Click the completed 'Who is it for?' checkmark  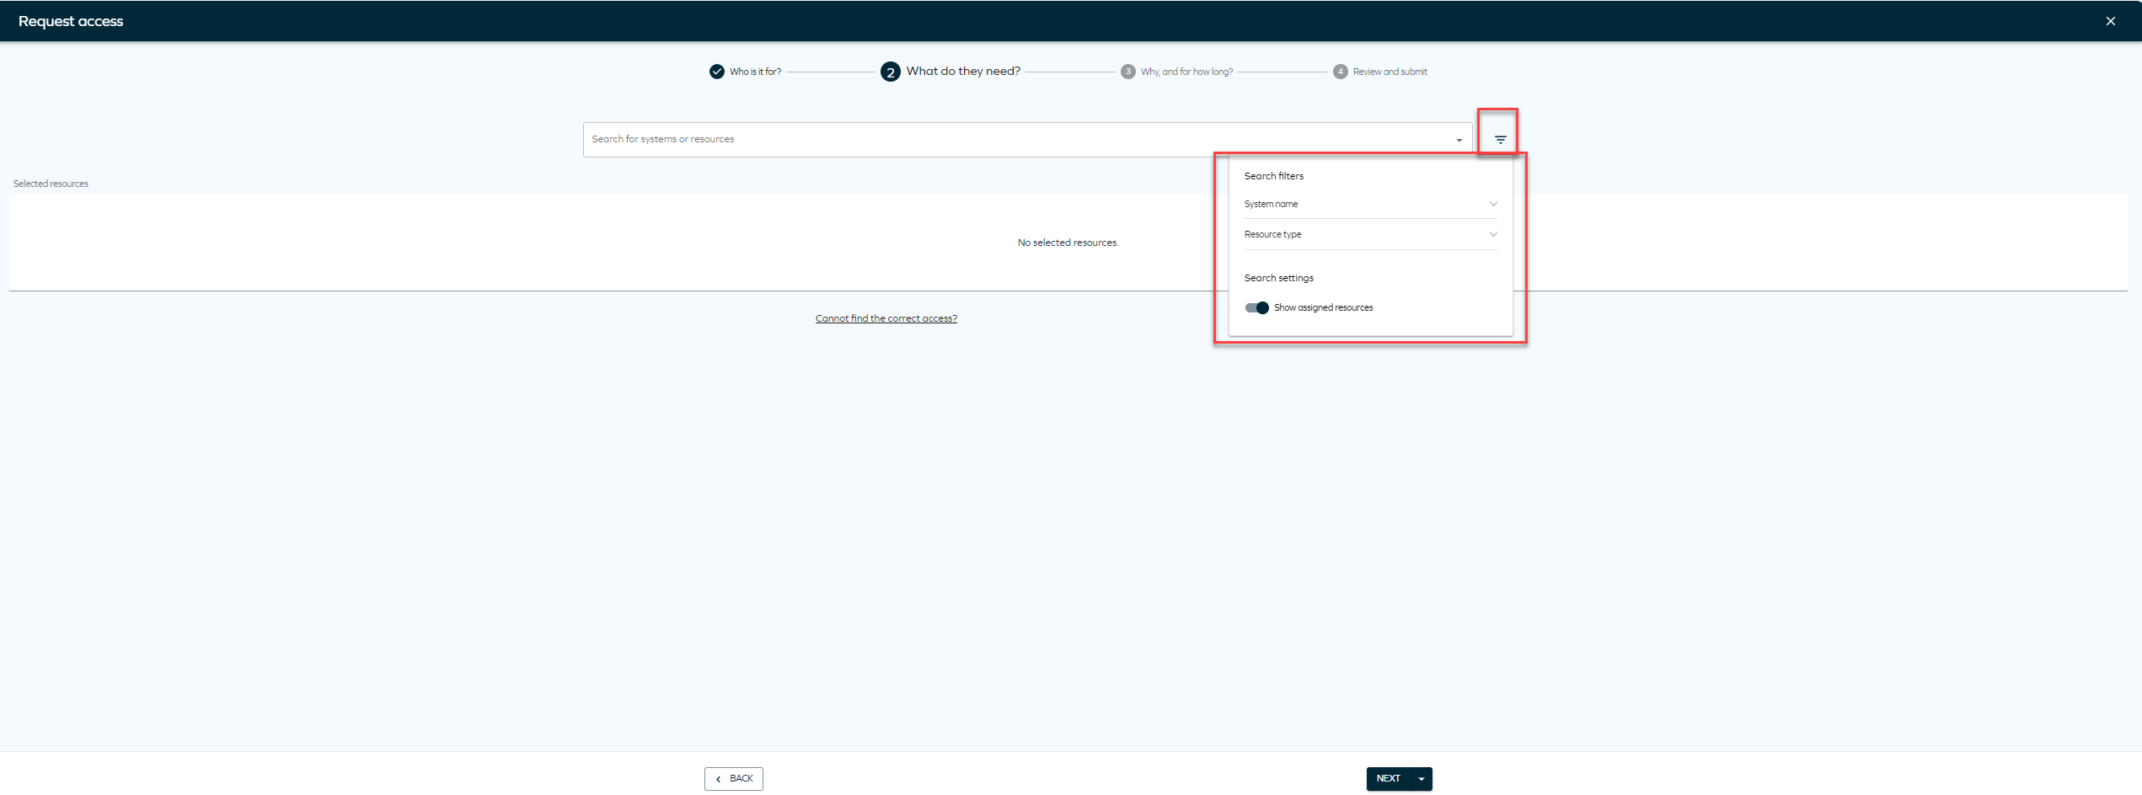pyautogui.click(x=716, y=72)
